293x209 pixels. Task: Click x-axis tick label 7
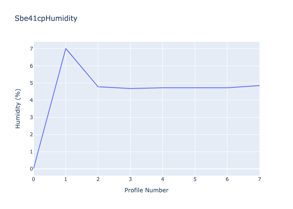pyautogui.click(x=259, y=179)
